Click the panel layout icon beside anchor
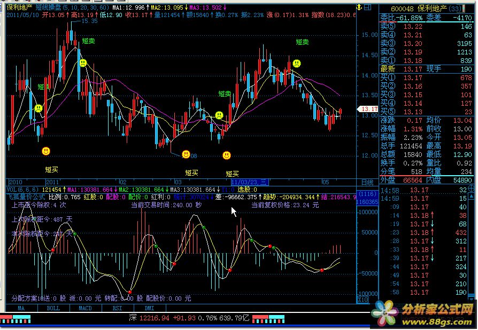This screenshot has width=478, height=330. click(368, 7)
